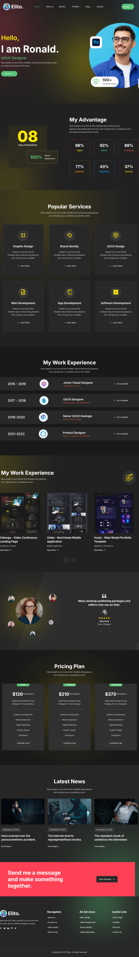Click the Junior Visual Designer company logo
This screenshot has width=139, height=957.
[x=44, y=384]
